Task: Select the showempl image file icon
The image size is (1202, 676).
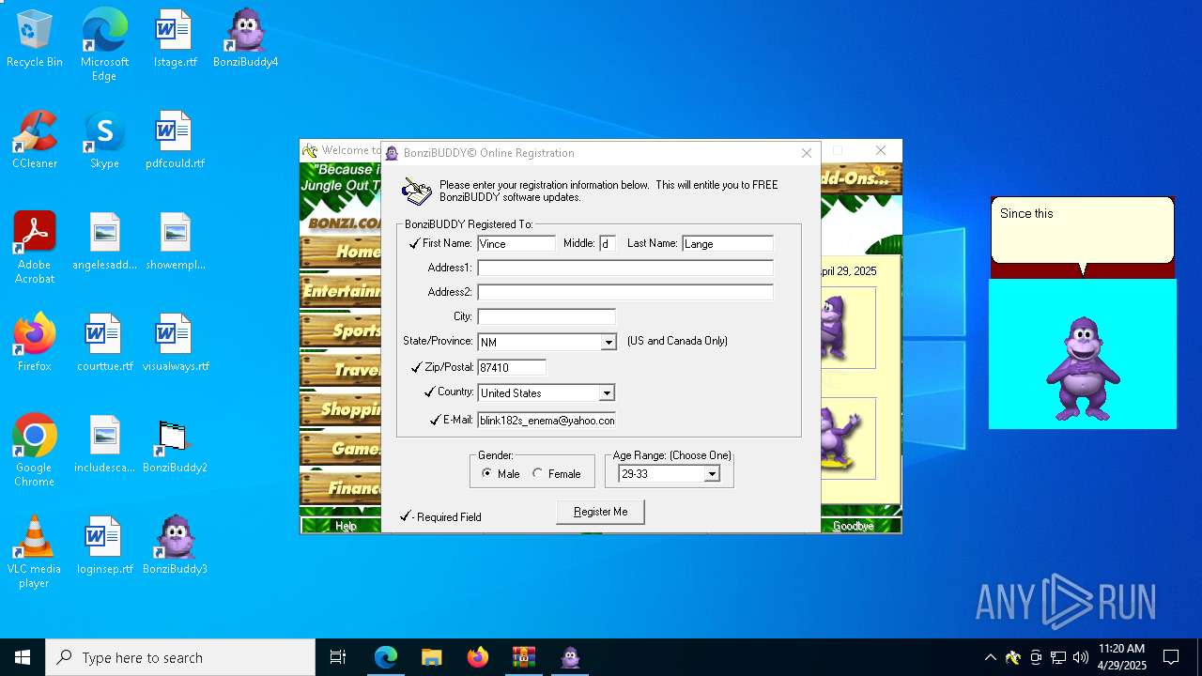Action: coord(175,242)
